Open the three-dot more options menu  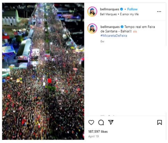click(159, 11)
